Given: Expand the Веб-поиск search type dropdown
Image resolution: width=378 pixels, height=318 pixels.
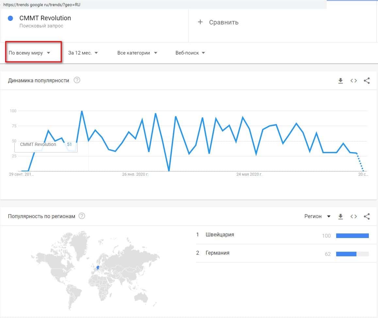Looking at the screenshot, I should pos(190,53).
